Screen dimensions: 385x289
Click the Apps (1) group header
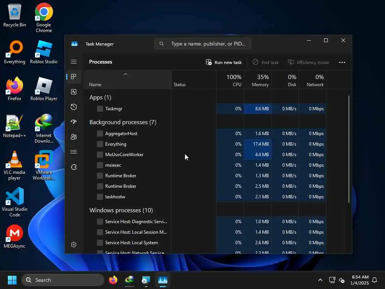coord(100,97)
